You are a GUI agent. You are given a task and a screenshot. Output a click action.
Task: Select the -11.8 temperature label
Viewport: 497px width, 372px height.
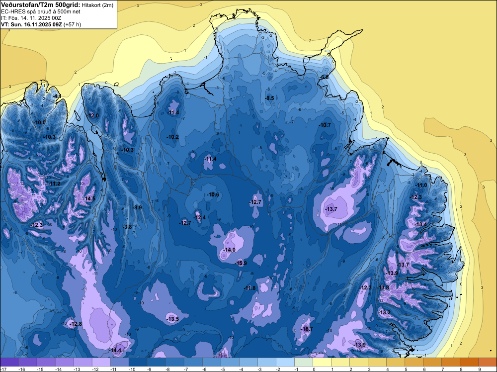[250, 288]
